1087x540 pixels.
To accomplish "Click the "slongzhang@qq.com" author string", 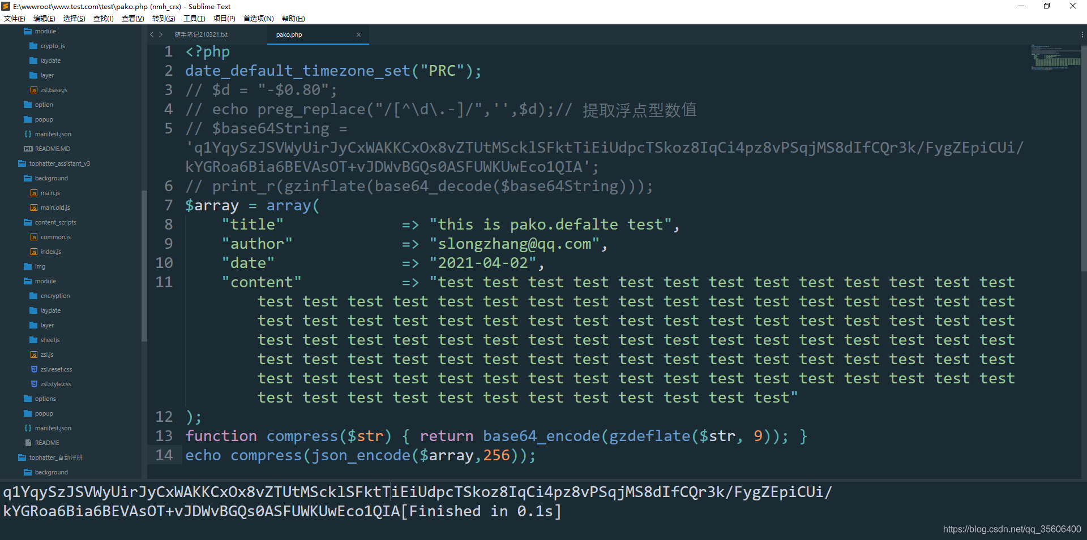I will coord(515,244).
